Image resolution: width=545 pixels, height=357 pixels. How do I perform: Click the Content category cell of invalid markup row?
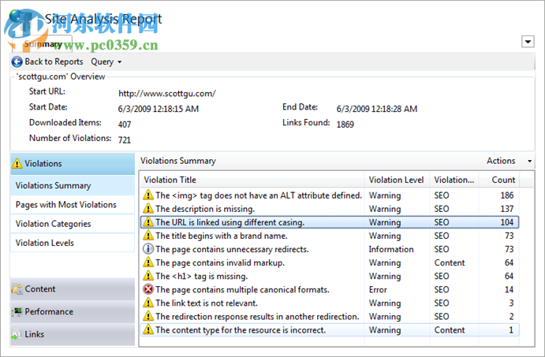(x=450, y=262)
